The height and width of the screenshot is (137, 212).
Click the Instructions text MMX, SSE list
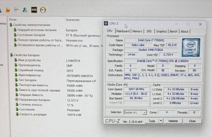coord(163,77)
